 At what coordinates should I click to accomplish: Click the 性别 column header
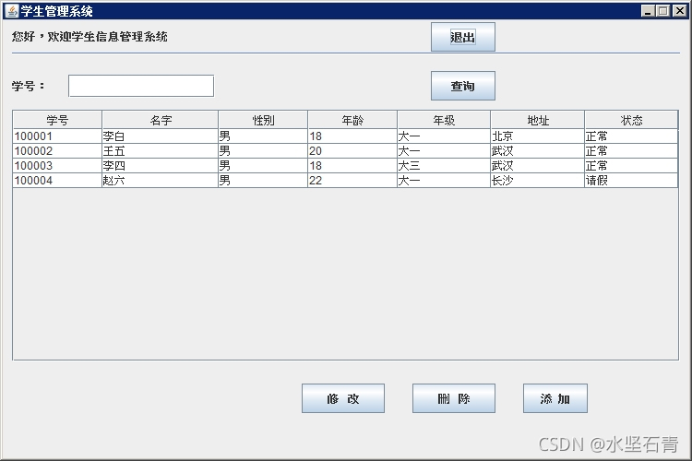(x=263, y=120)
